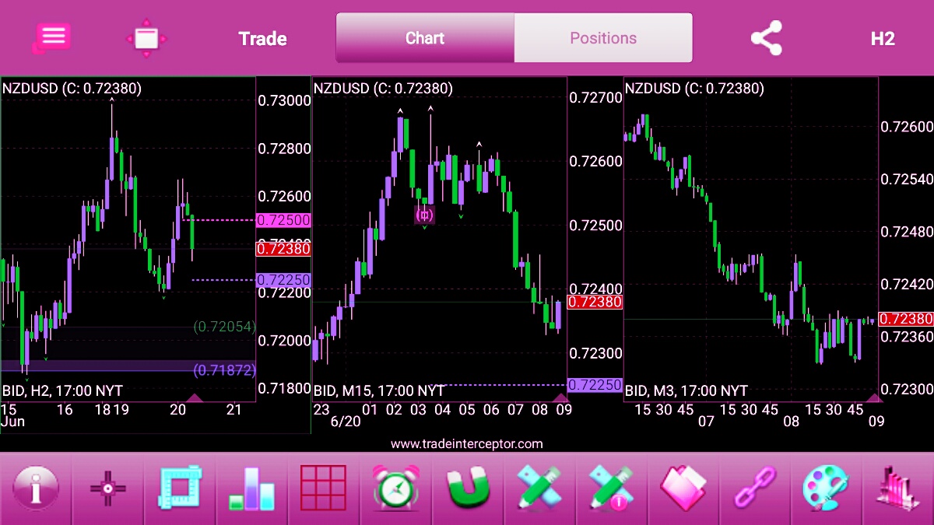Switch to the Chart tab
934x525 pixels.
click(425, 37)
